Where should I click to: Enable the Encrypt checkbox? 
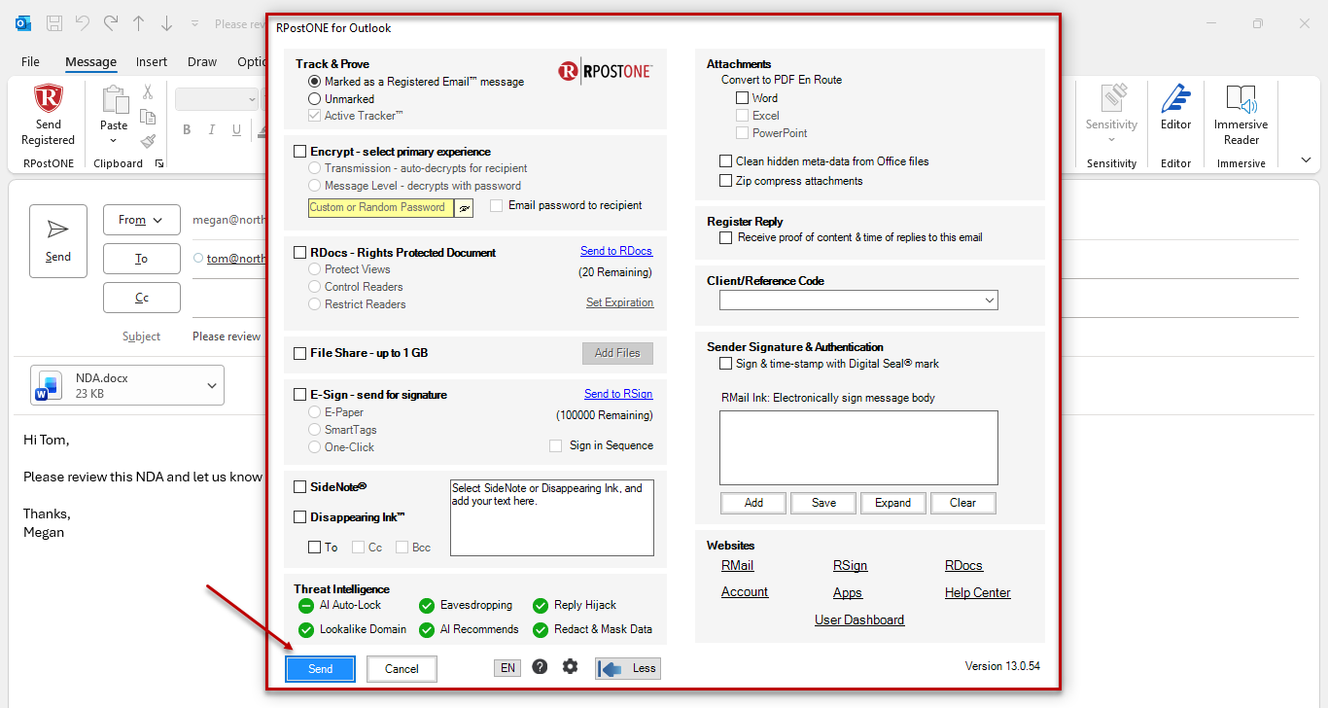click(300, 152)
